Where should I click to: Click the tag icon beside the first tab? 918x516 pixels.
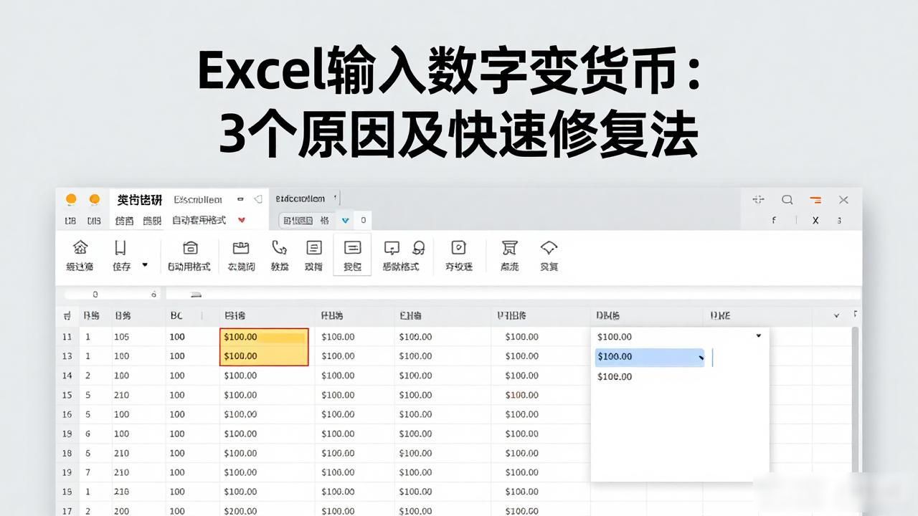tap(257, 199)
